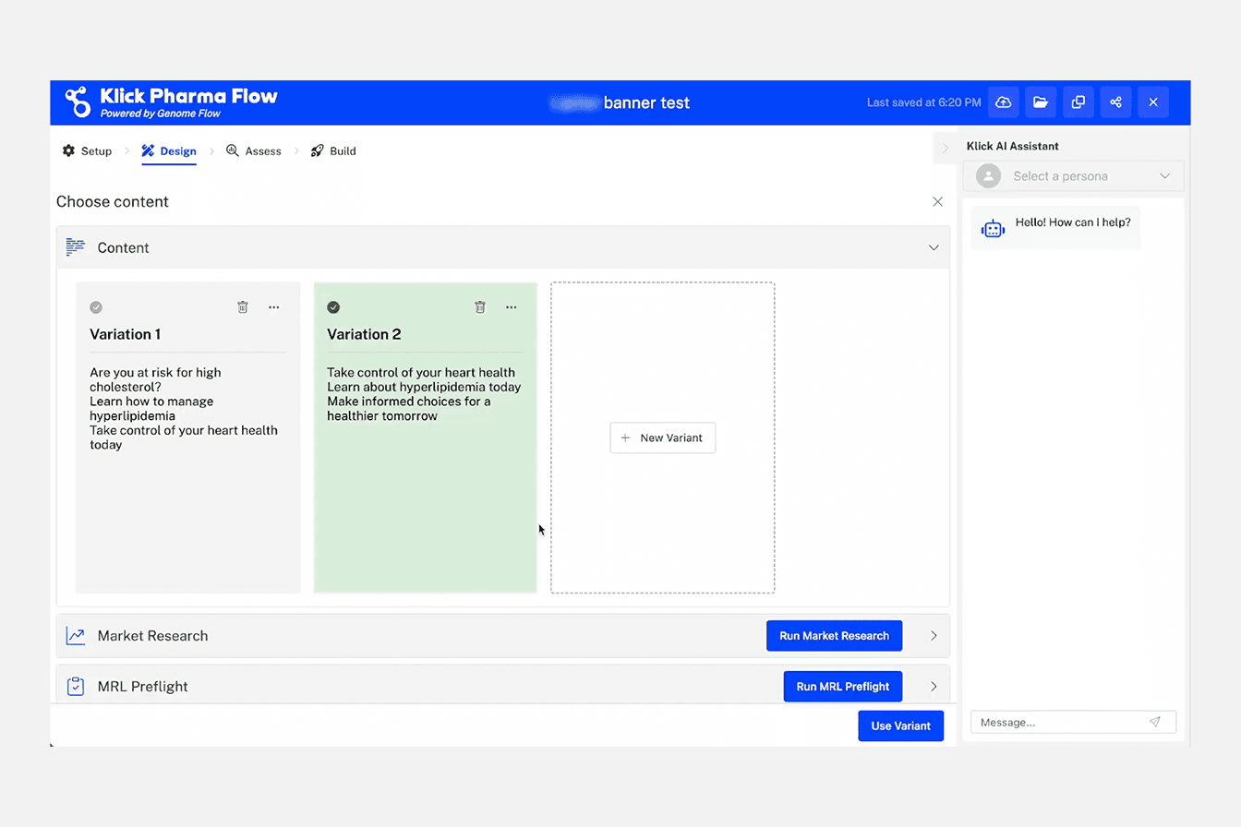The image size is (1241, 827).
Task: Open the Select a persona dropdown
Action: (1073, 176)
